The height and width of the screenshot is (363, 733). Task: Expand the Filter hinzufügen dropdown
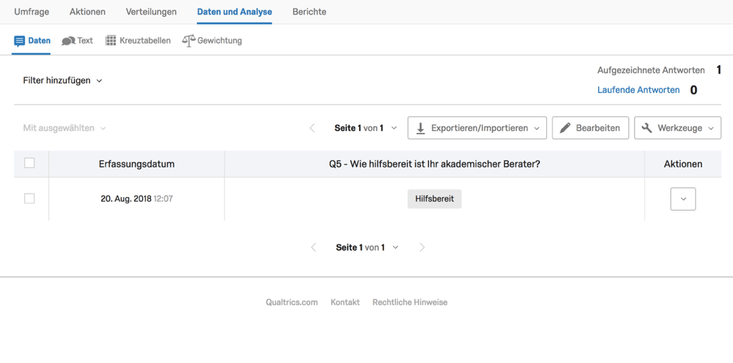(63, 81)
